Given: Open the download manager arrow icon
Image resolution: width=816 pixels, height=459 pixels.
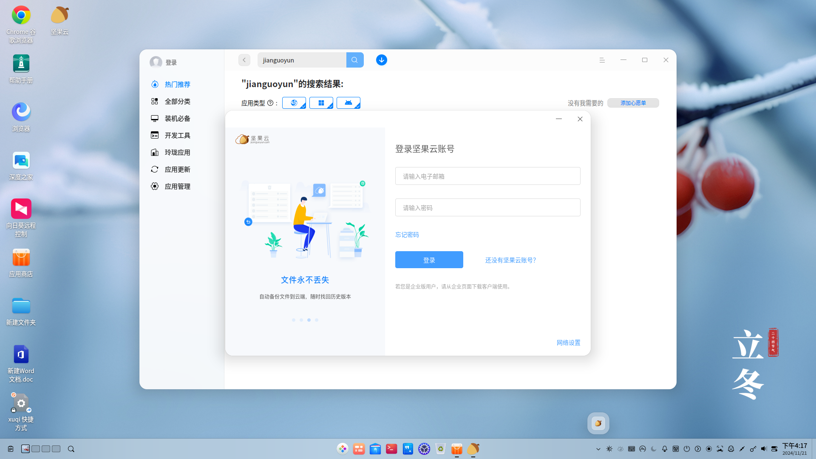Looking at the screenshot, I should coord(382,60).
